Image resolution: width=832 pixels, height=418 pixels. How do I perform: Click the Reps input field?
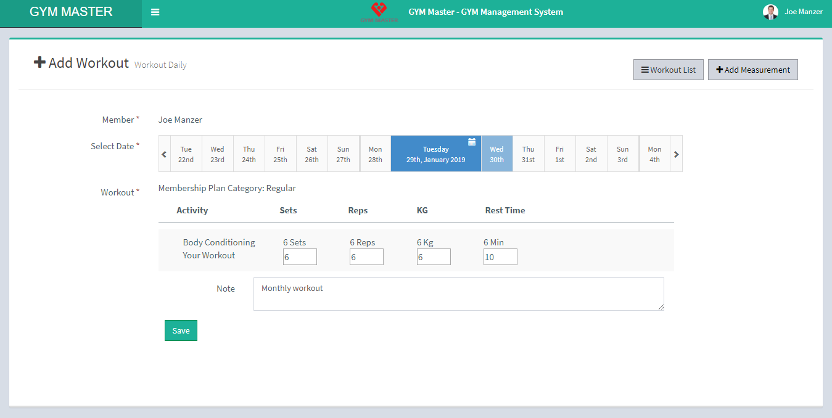coord(366,257)
